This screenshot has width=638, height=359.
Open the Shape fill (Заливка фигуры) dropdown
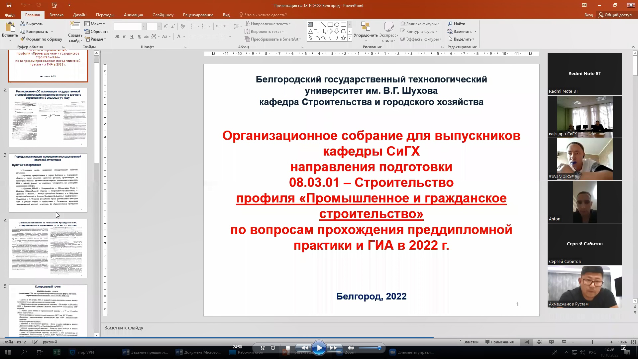pos(420,24)
